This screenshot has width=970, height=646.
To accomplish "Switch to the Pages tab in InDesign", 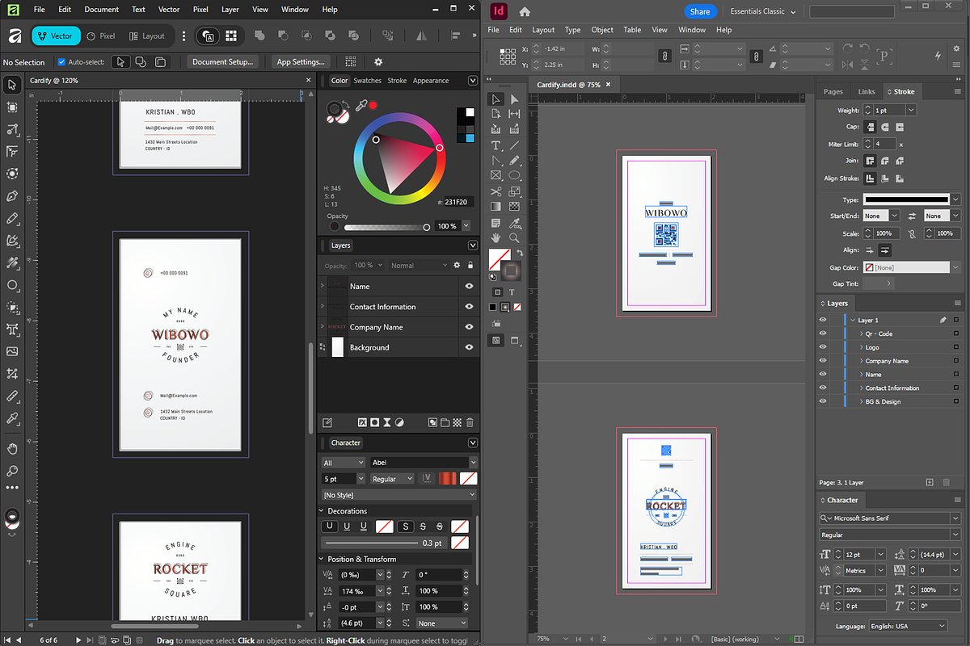I will pyautogui.click(x=833, y=92).
